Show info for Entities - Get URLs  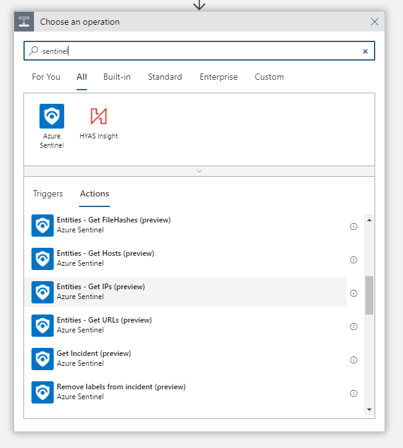pyautogui.click(x=354, y=326)
